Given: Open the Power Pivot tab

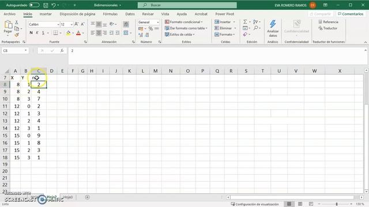Looking at the screenshot, I should coord(224,14).
